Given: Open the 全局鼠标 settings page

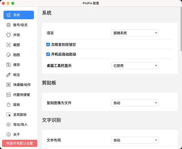Looking at the screenshot, I should 19,115.
